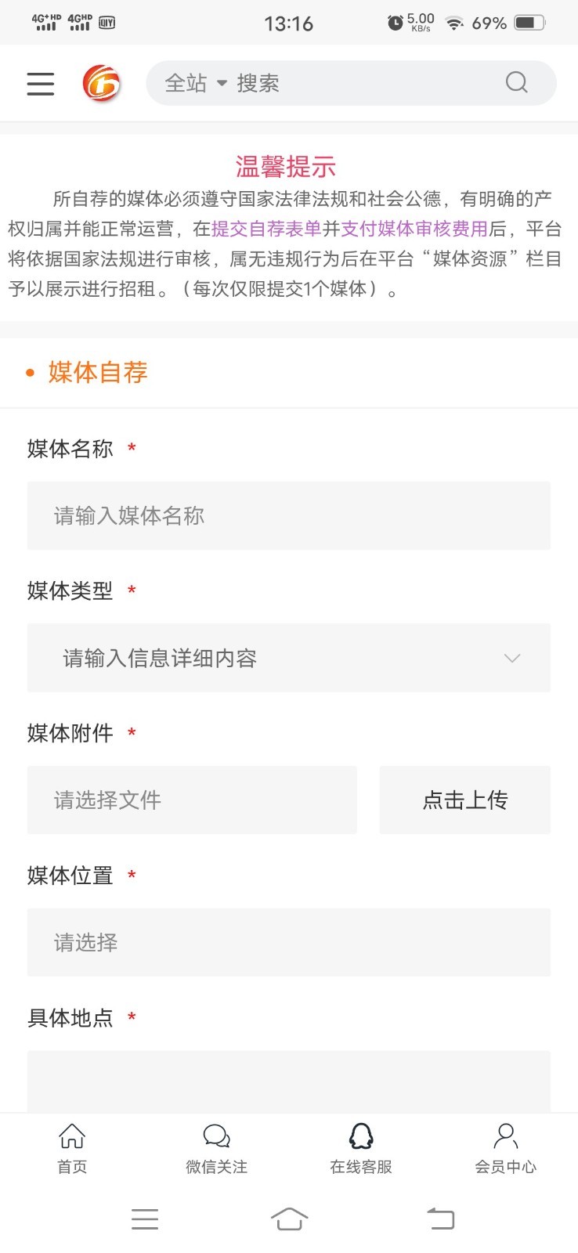
Task: Tap the orange site logo
Action: click(x=102, y=83)
